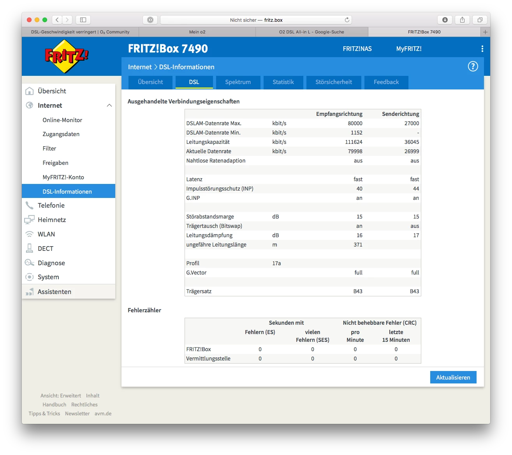Click the Safari address bar
This screenshot has height=455, width=512.
coord(256,20)
